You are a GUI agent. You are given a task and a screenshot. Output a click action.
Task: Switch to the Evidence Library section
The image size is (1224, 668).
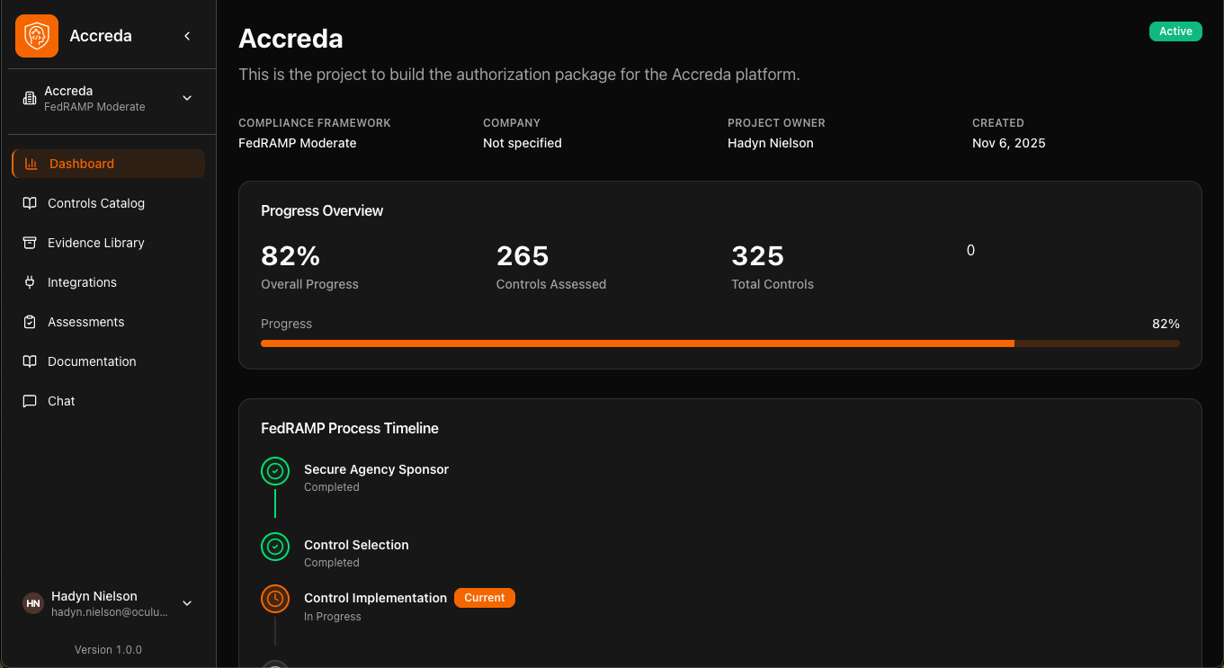point(95,243)
